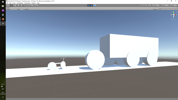Open the Collab dropdown
The image size is (178, 100).
(144, 5)
